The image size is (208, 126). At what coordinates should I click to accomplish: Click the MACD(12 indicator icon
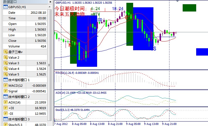6,86
